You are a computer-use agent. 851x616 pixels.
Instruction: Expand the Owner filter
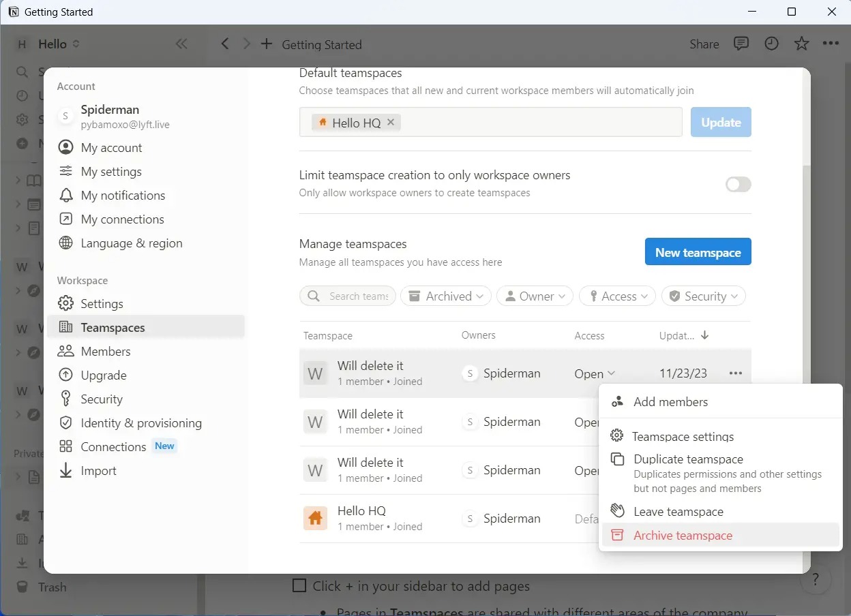pyautogui.click(x=535, y=296)
